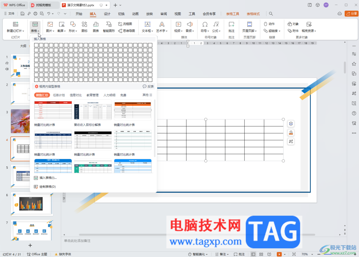This screenshot has width=359, height=257.
Task: Select the 信息对比 template category
Action: click(x=76, y=95)
